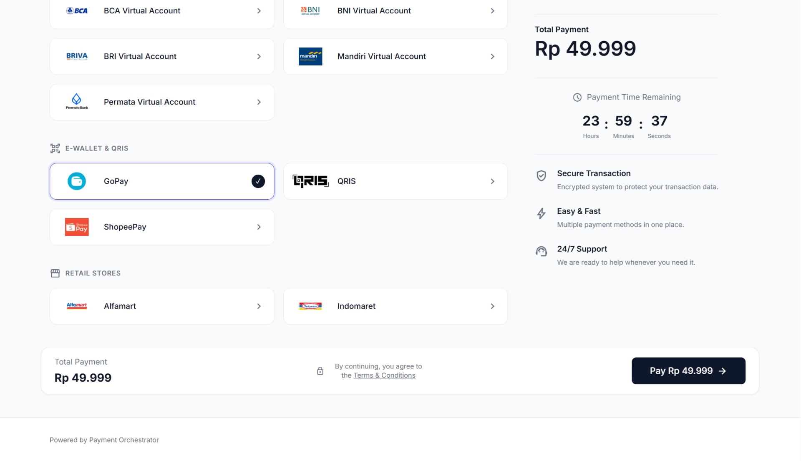
Task: Choose the ShopeePay payment label
Action: 125,227
